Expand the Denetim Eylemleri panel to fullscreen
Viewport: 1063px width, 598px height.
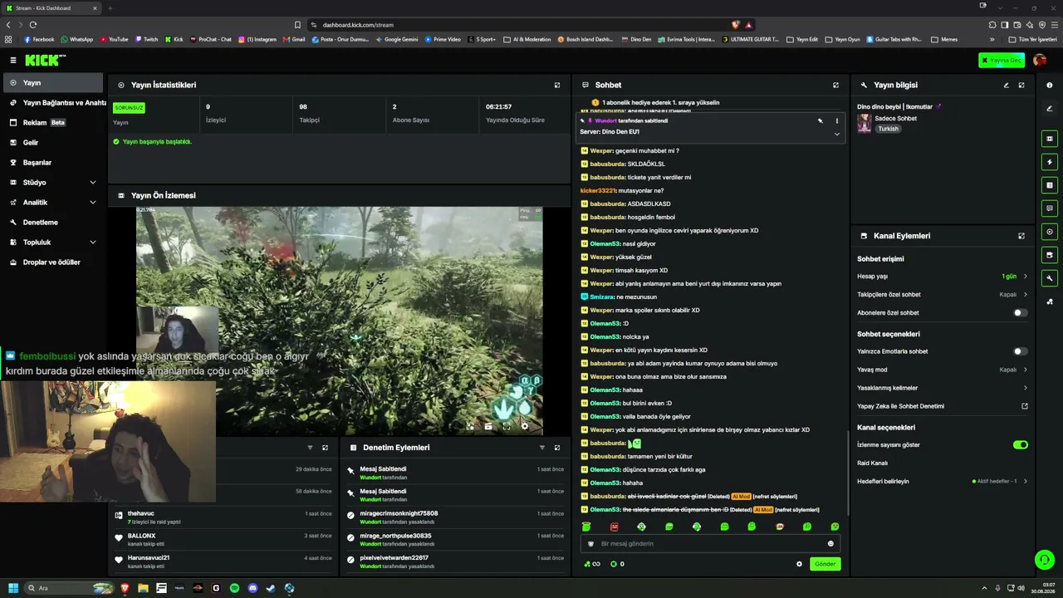(557, 448)
